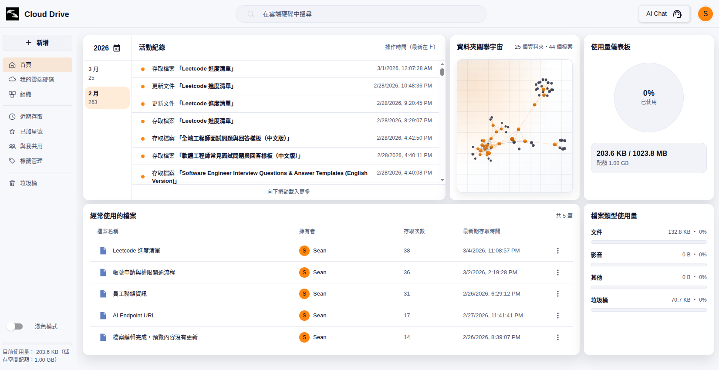
Task: Open 與我共用 shared with me
Action: pos(37,146)
